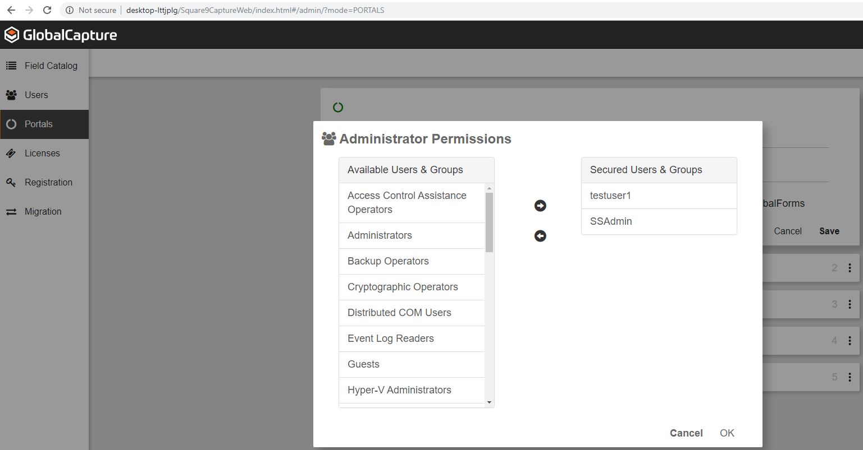Click the left arrow to remove user
Image resolution: width=863 pixels, height=450 pixels.
[540, 236]
